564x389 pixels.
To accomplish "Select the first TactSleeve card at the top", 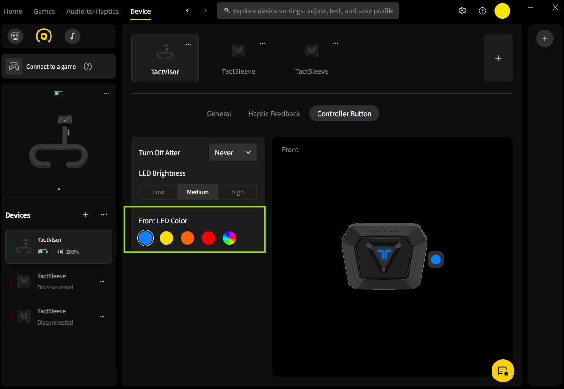I will pyautogui.click(x=238, y=58).
